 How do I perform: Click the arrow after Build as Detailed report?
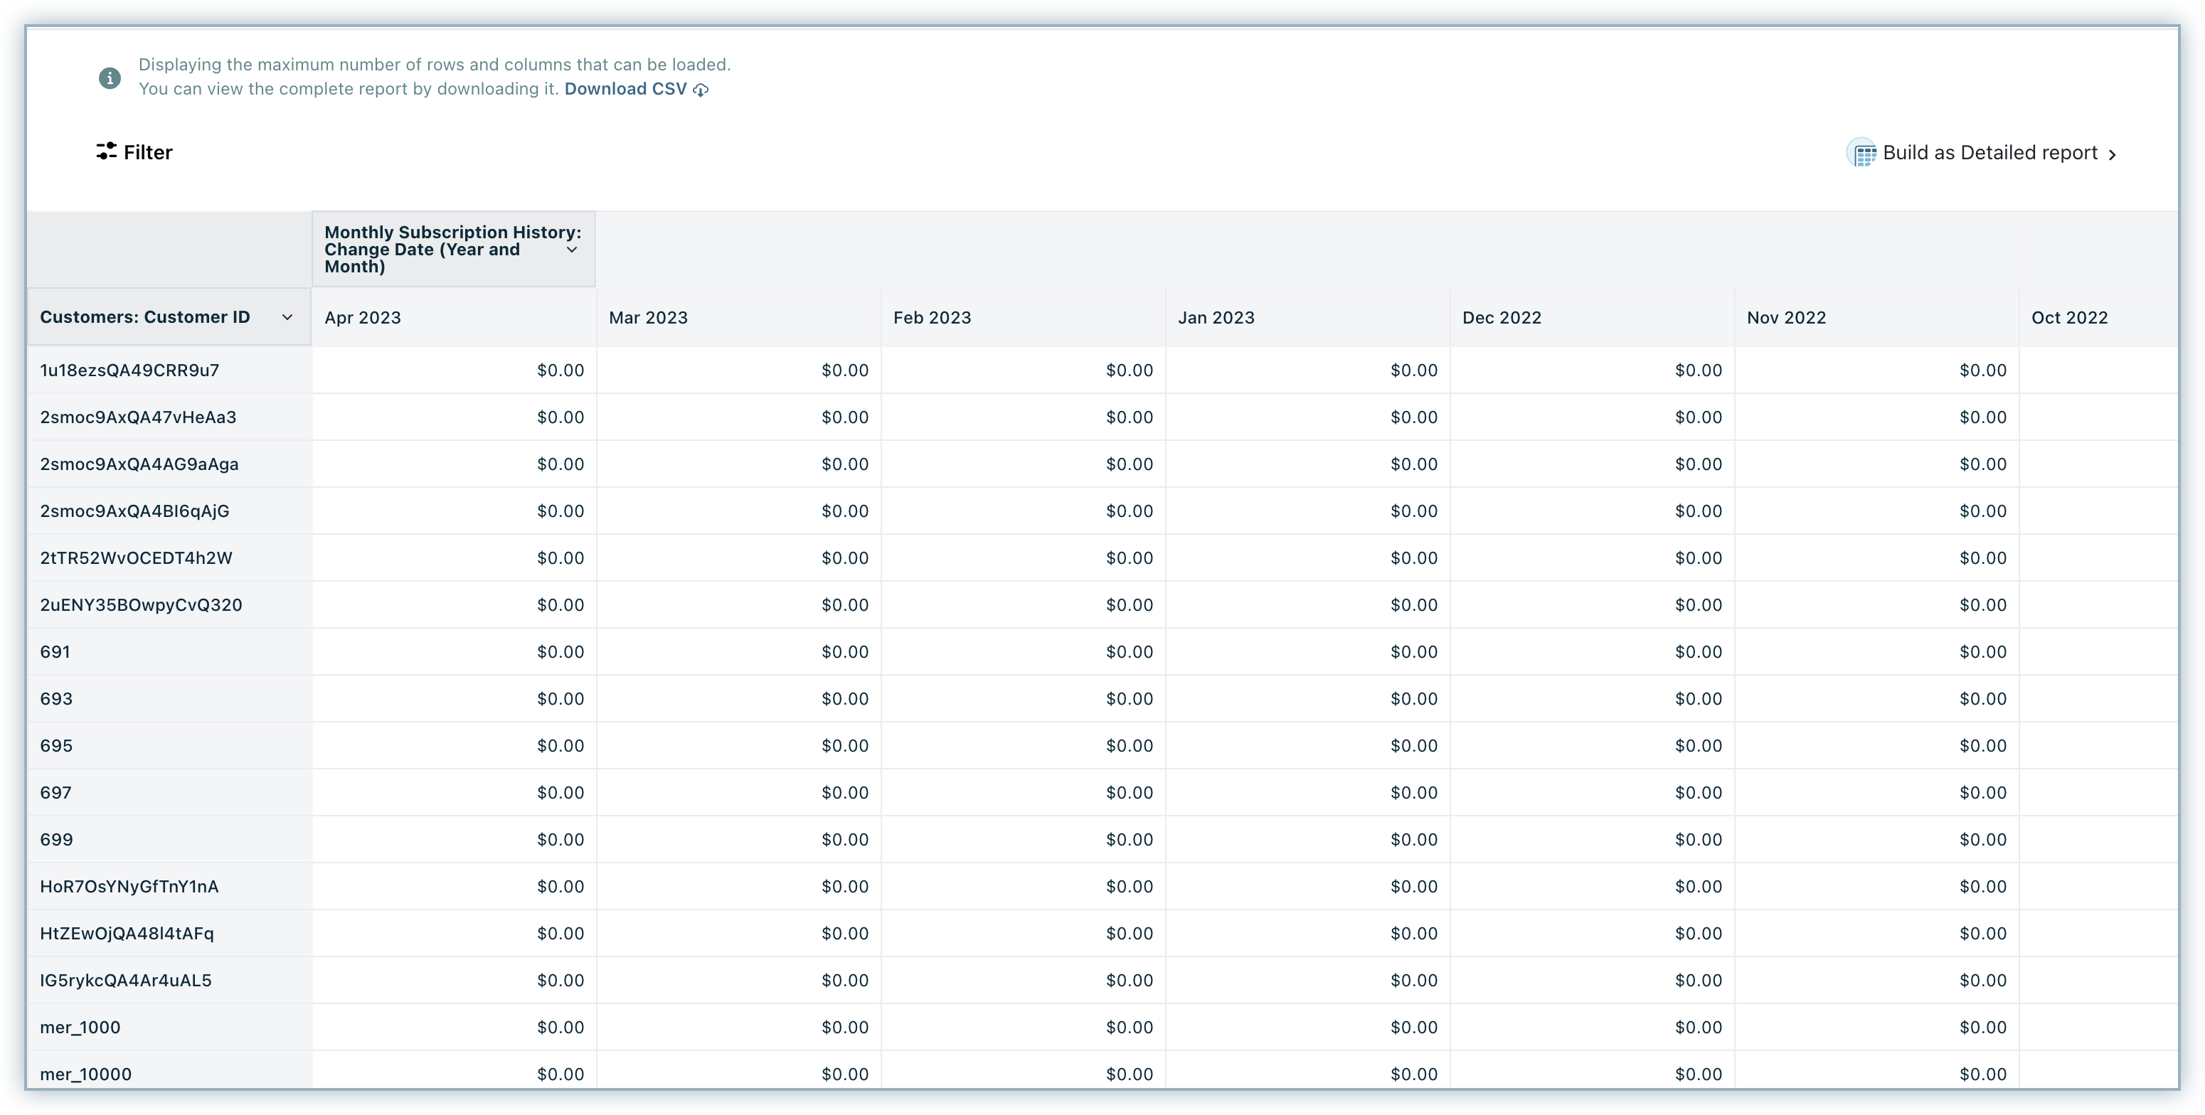point(2113,155)
